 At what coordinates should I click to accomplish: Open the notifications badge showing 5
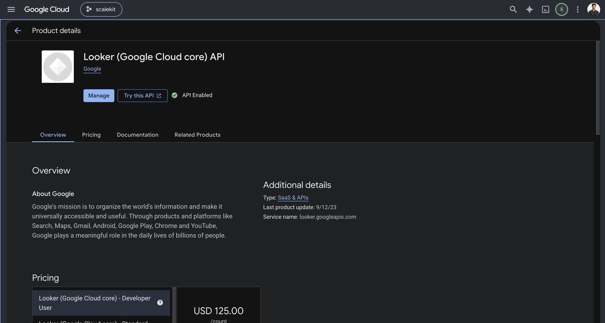tap(561, 9)
